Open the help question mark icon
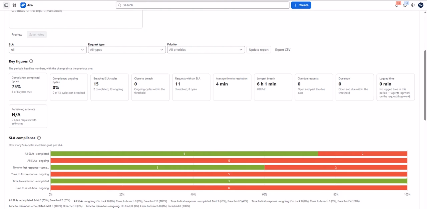This screenshot has width=427, height=209. tap(405, 5)
